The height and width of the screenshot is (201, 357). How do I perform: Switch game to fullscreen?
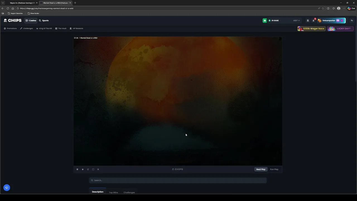tap(93, 169)
